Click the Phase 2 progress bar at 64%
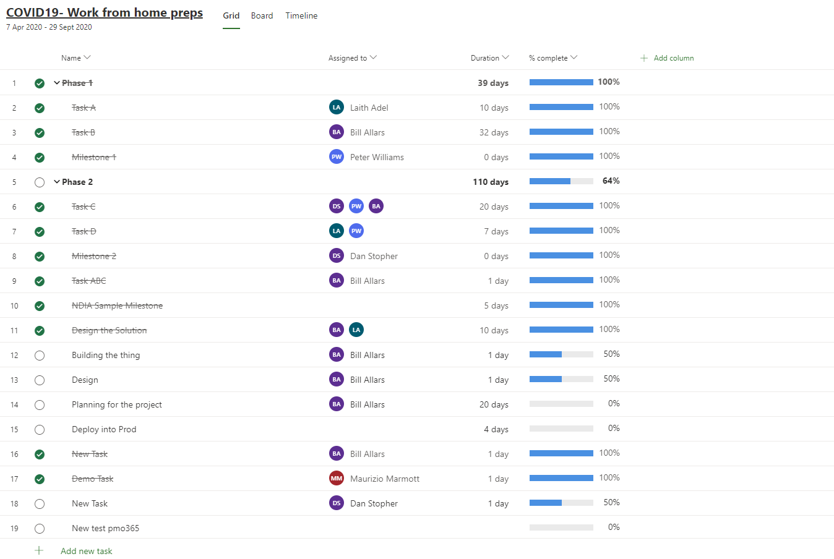Screen dimensions: 834x559 tap(561, 181)
